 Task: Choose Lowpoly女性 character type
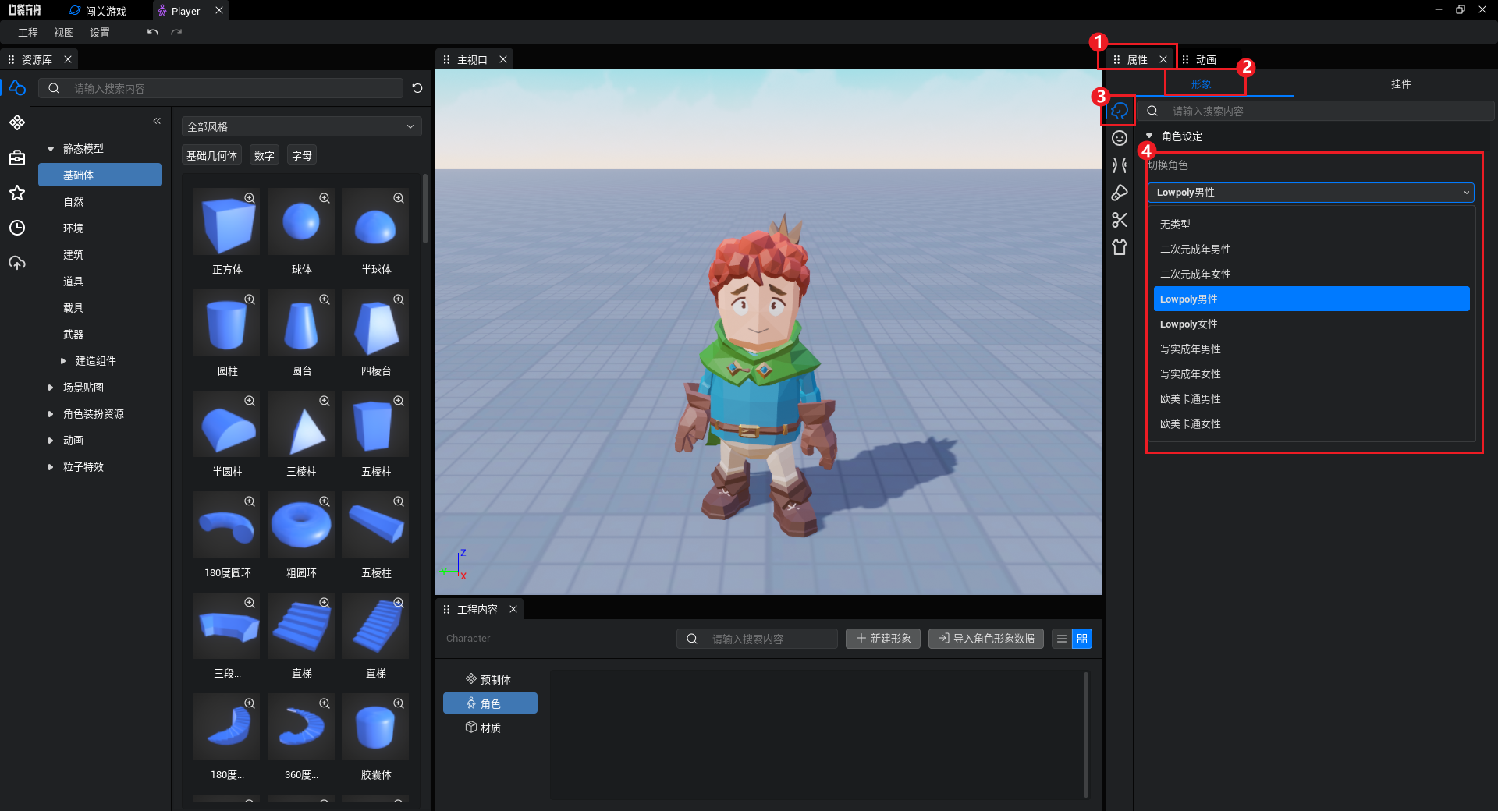pos(1311,324)
